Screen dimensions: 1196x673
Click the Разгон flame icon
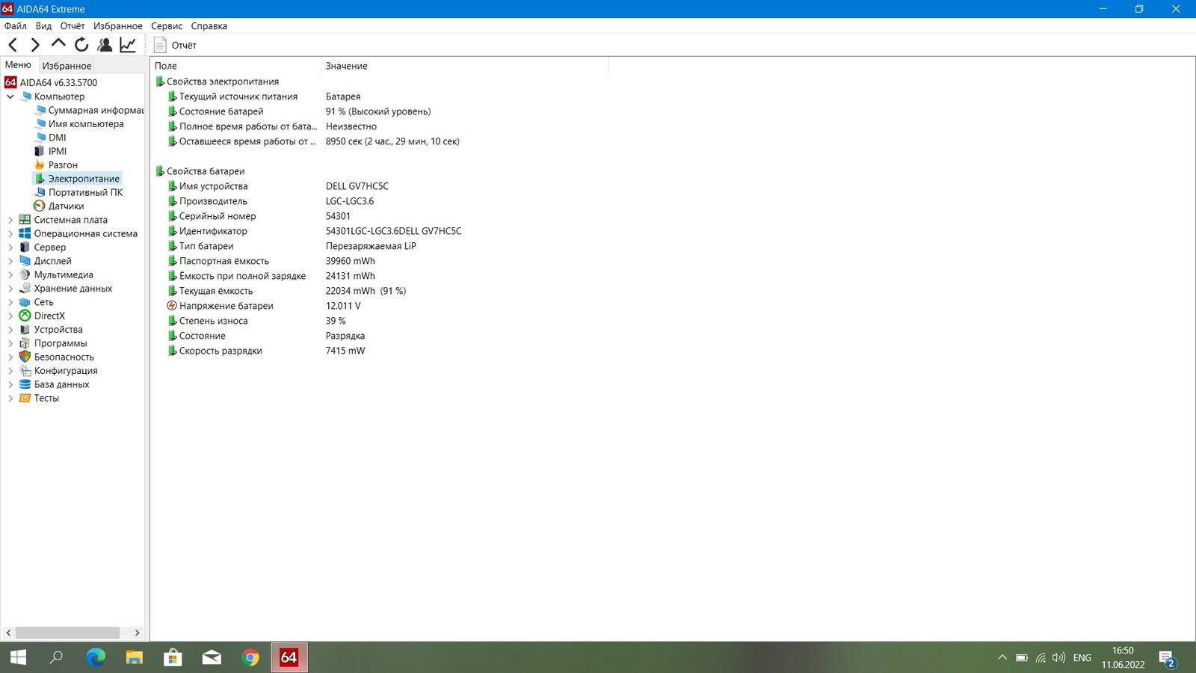click(x=40, y=165)
